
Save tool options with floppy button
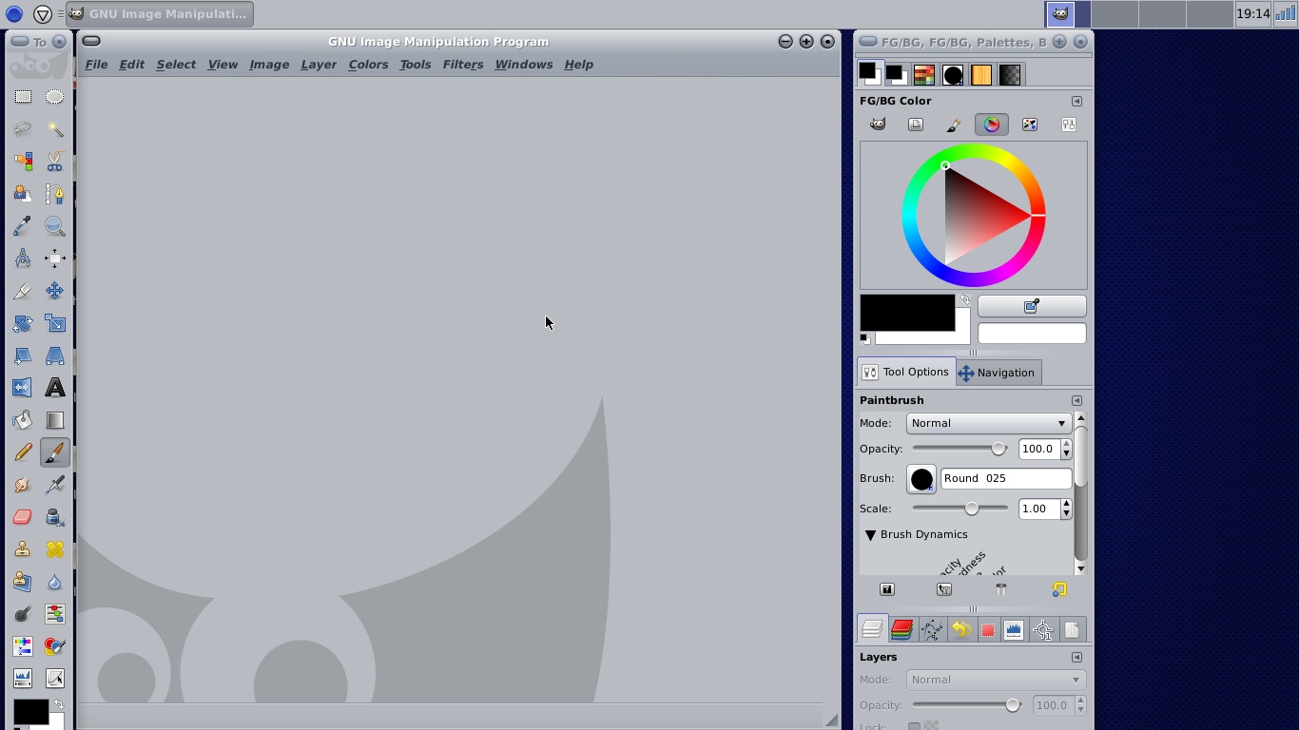(887, 589)
